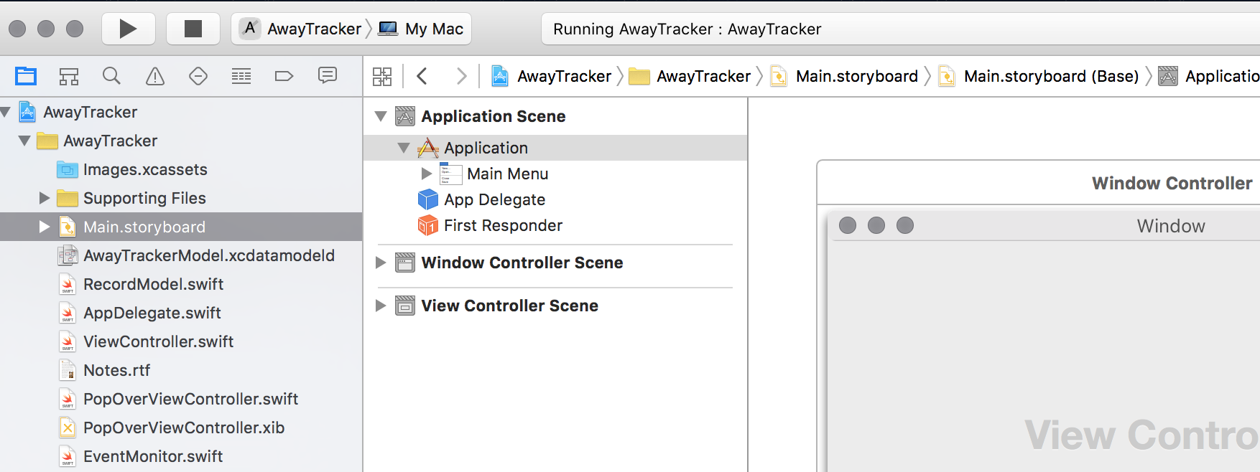Expand the Supporting Files folder
Image resolution: width=1260 pixels, height=472 pixels.
click(x=45, y=198)
